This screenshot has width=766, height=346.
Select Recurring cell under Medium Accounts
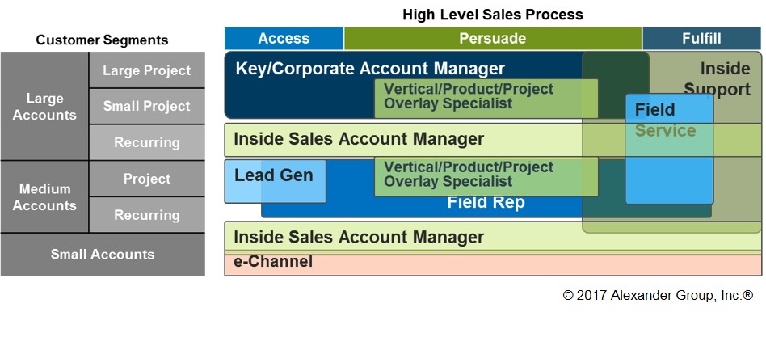146,214
